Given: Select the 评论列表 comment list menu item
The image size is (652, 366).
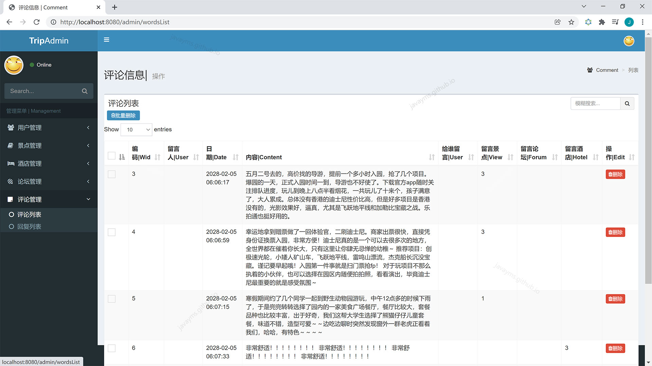Looking at the screenshot, I should coord(29,214).
